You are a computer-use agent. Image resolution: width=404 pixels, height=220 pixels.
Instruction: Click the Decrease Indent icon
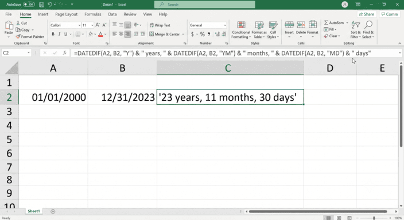coord(136,34)
